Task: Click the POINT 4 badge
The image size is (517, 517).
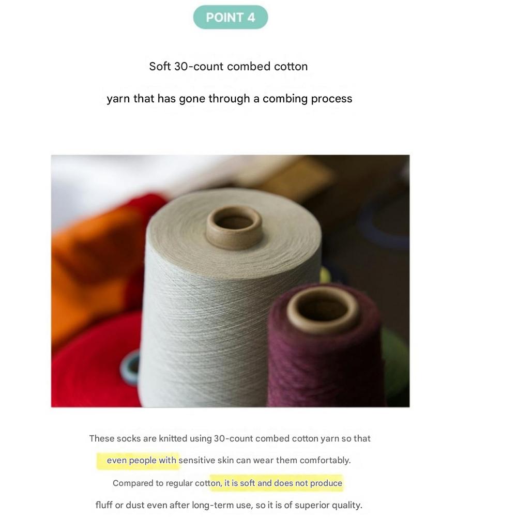Action: click(231, 18)
